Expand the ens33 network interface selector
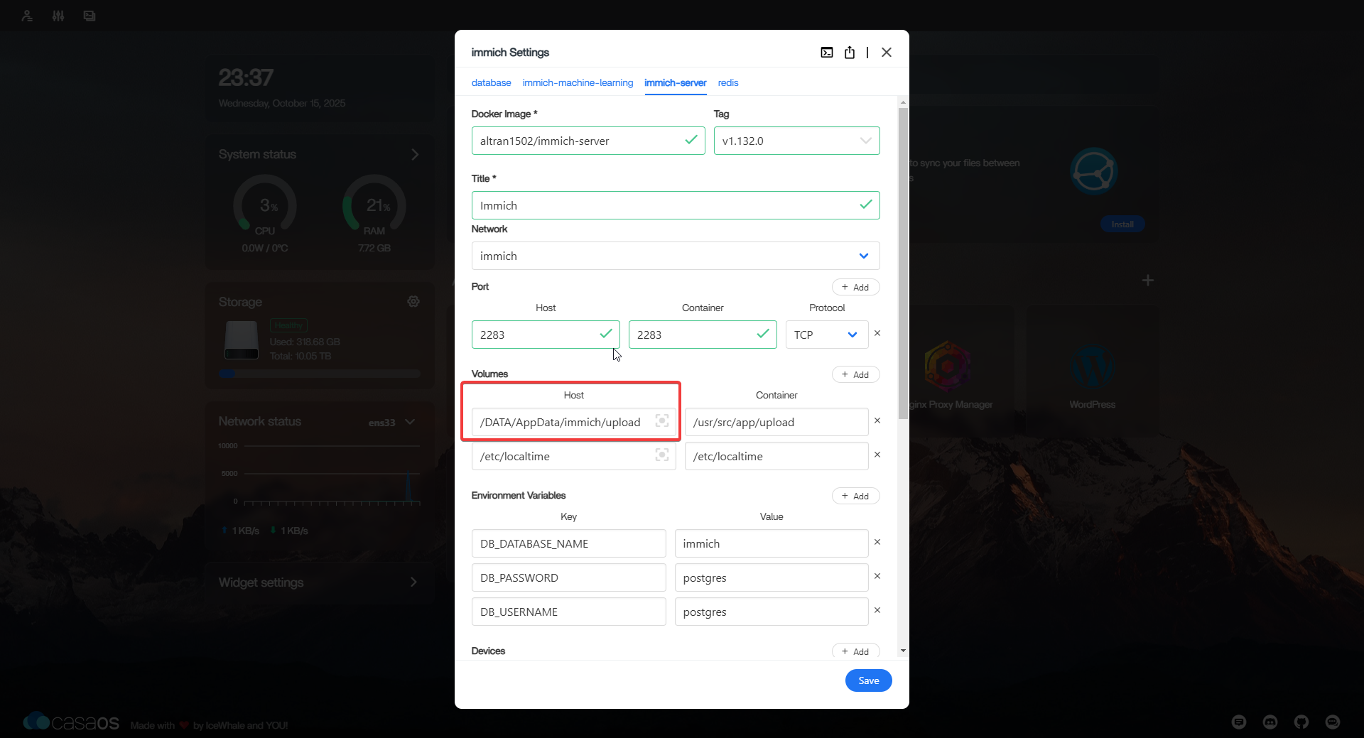 [391, 422]
